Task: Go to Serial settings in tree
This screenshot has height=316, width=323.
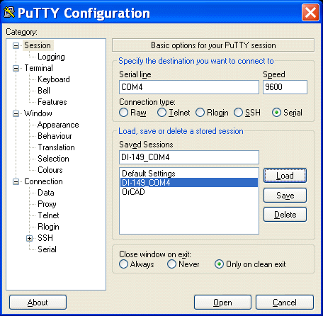Action: click(47, 249)
